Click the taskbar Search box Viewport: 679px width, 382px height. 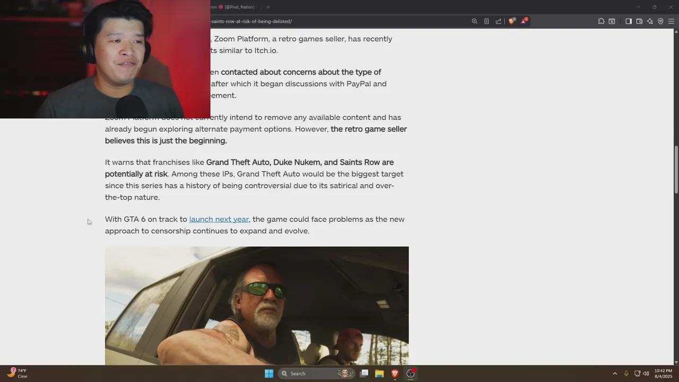click(x=317, y=374)
